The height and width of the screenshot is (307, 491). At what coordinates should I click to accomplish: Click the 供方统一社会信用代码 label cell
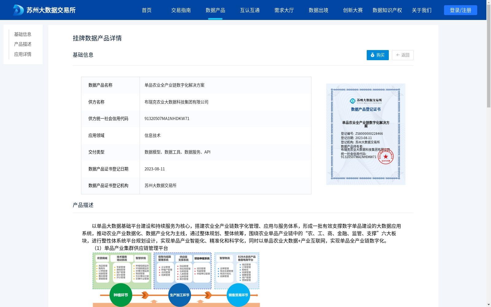pos(110,119)
